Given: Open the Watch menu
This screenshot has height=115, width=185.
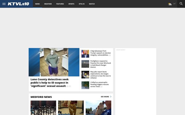Looking at the screenshot, I should (x=92, y=4).
